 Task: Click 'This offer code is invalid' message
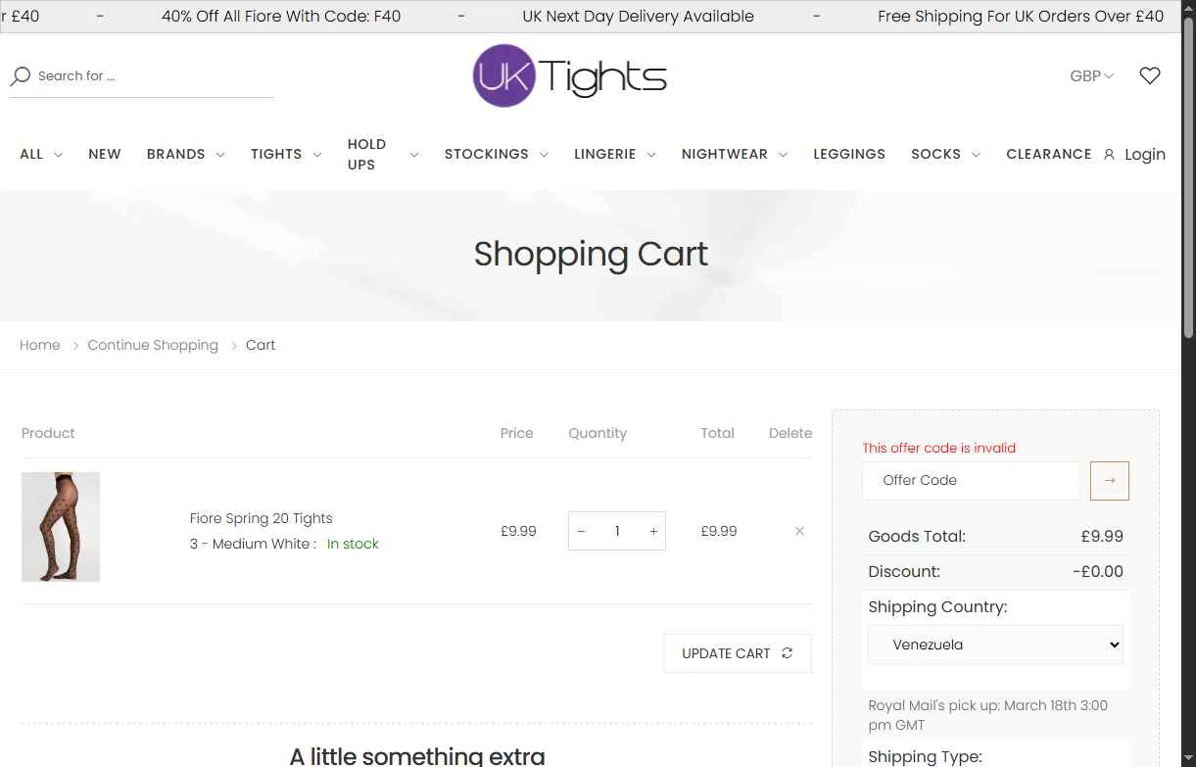939,448
